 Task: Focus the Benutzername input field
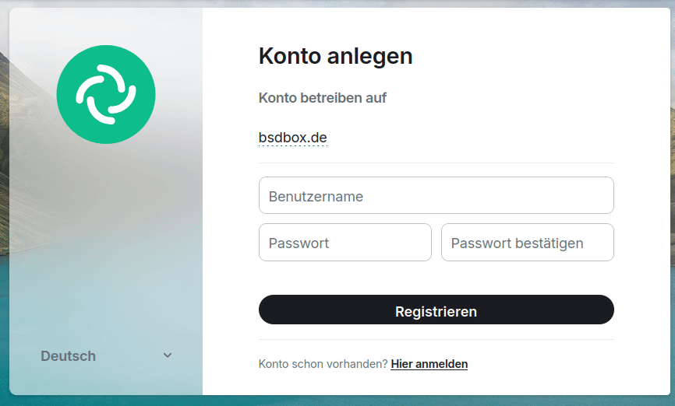(x=436, y=195)
